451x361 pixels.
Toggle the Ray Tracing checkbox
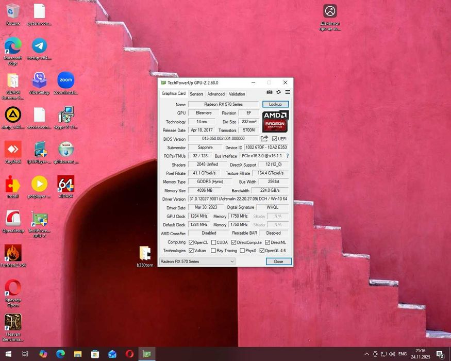[213, 251]
